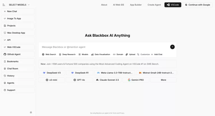The height and width of the screenshot is (116, 215).
Task: Toggle light/dark theme sun icon
Action: [x=31, y=112]
